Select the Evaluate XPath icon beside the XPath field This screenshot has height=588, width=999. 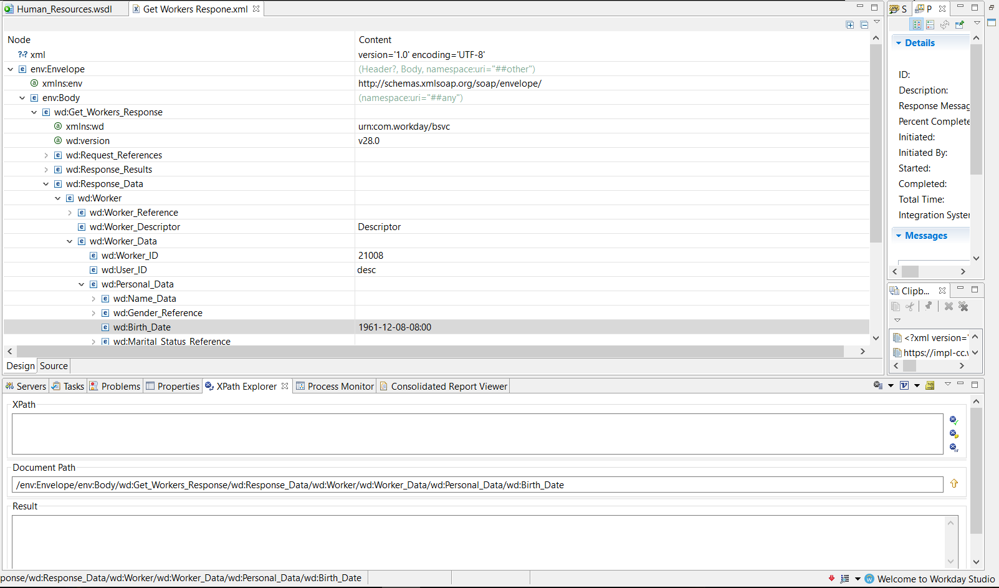953,420
